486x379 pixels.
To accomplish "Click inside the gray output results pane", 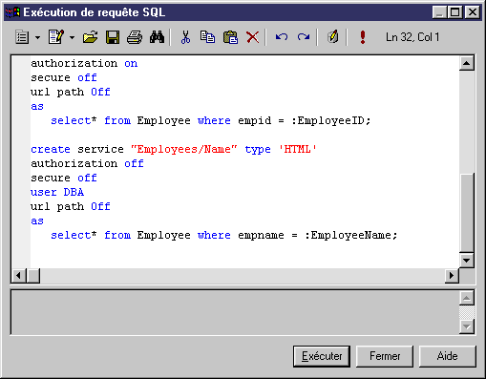I will [235, 312].
